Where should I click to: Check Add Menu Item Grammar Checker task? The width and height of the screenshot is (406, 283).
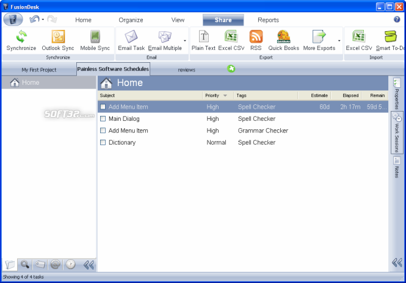coord(103,131)
